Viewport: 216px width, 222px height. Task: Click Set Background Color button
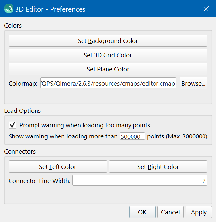(108, 41)
